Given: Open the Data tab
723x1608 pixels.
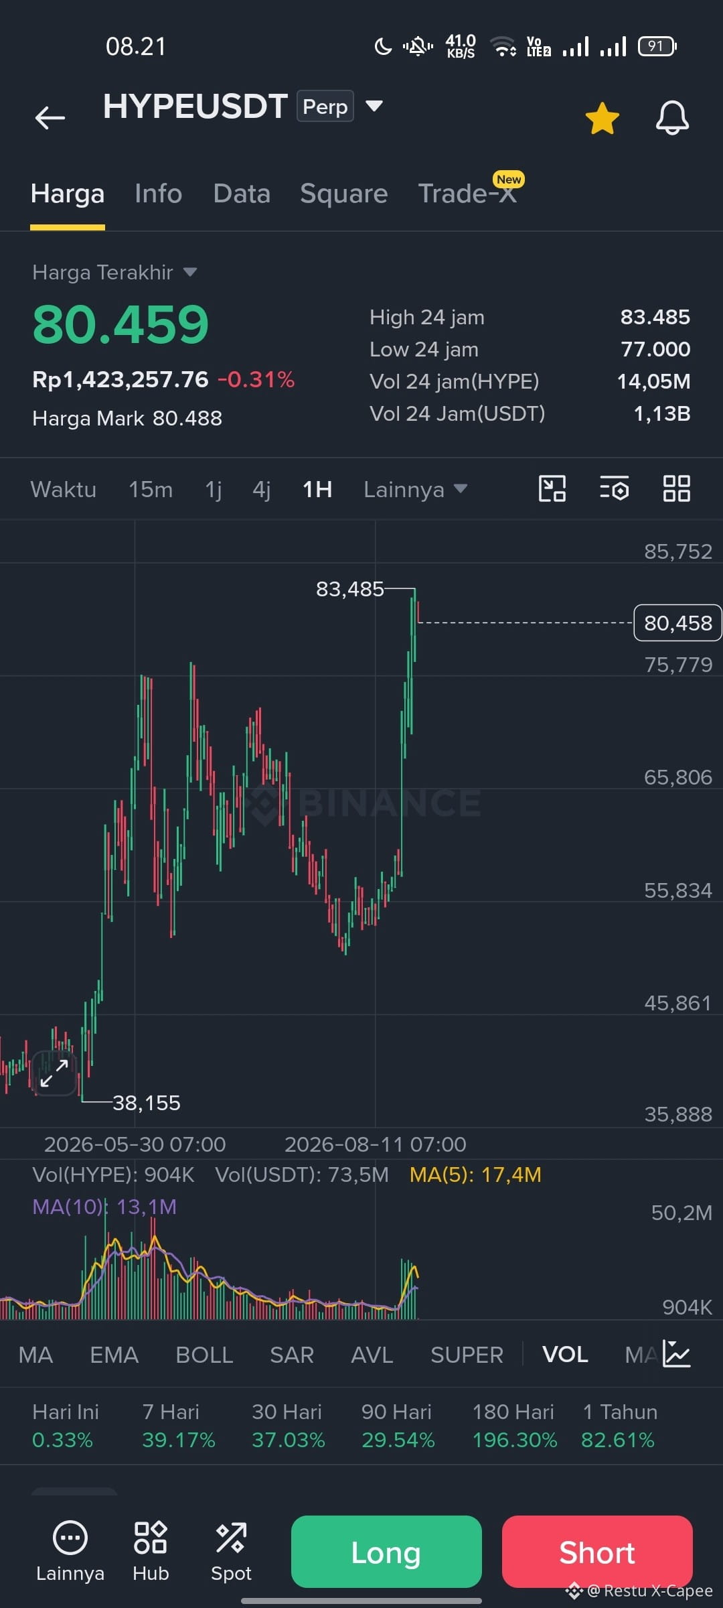Looking at the screenshot, I should coord(242,194).
